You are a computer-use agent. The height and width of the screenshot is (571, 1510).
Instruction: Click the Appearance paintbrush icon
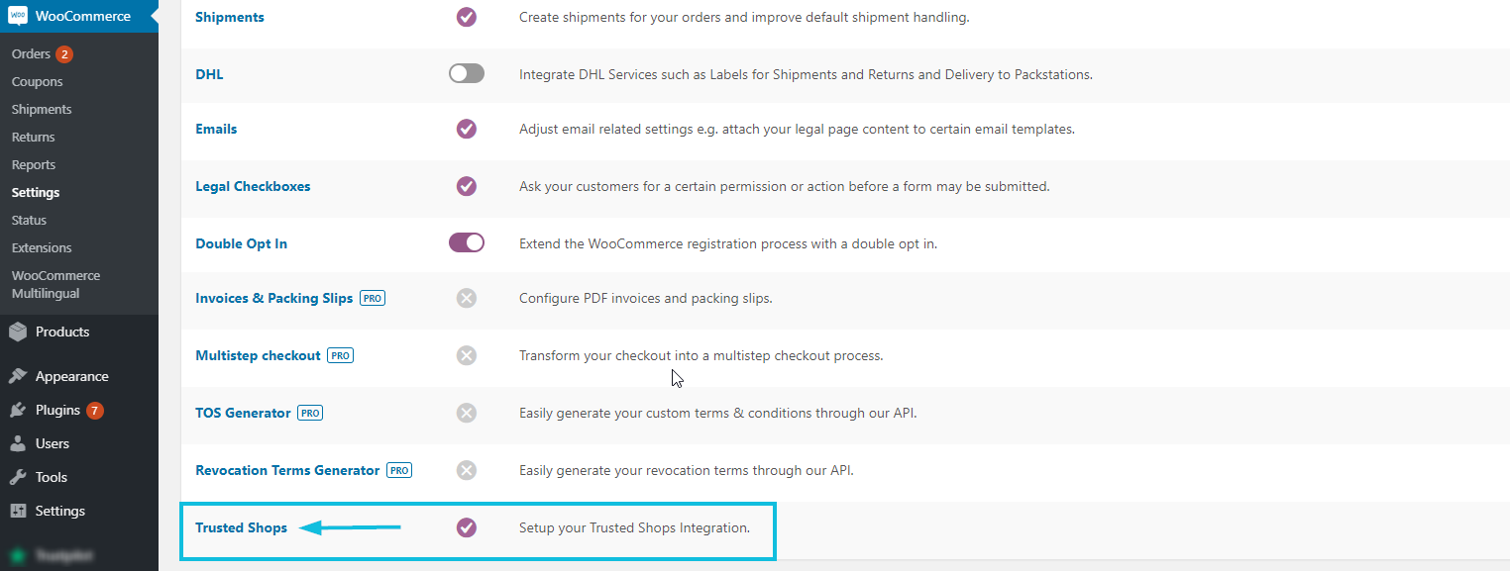pyautogui.click(x=18, y=376)
